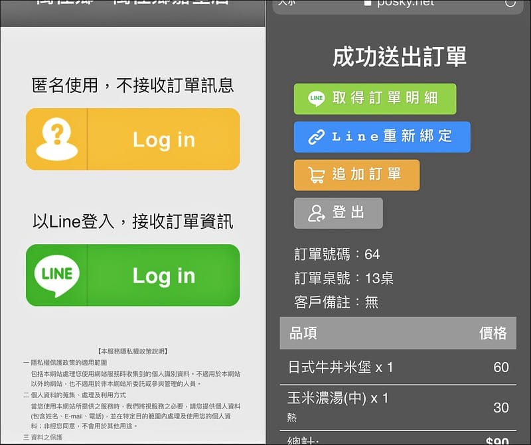This screenshot has height=445, width=531.
Task: Click the LINE icon beside 取得訂單明細
Action: [317, 99]
